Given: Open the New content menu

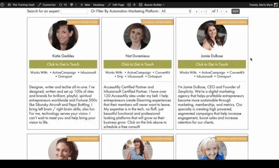Looking at the screenshot, I should coord(85,5).
